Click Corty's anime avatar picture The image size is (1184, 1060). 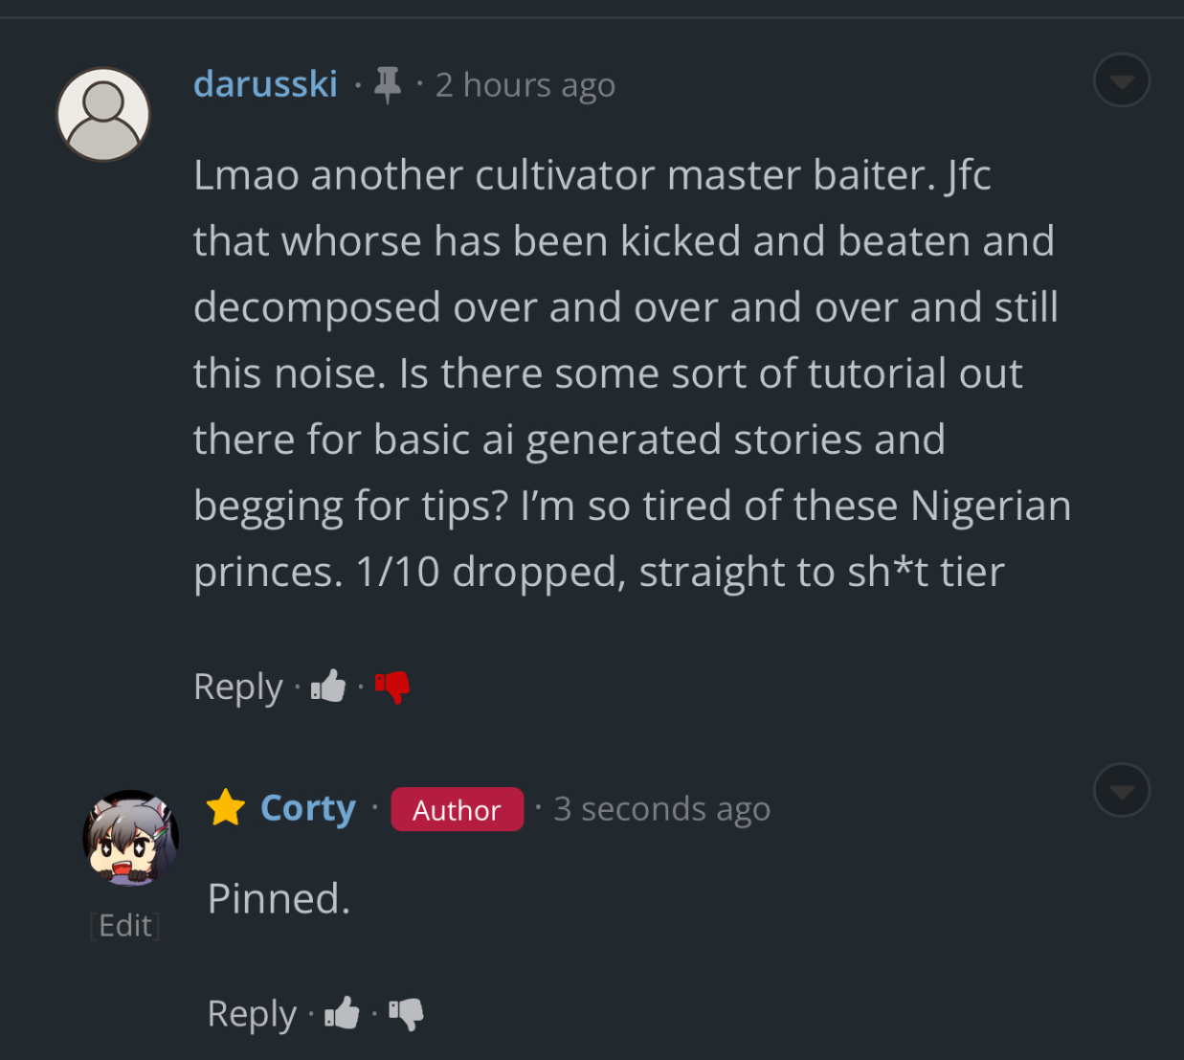(130, 838)
